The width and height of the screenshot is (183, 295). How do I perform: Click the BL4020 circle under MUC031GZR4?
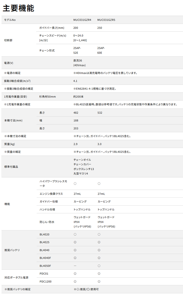pos(75,235)
